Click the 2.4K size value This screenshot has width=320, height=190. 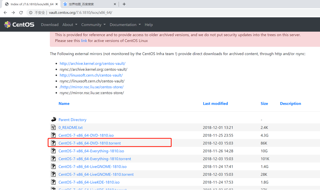(x=264, y=127)
